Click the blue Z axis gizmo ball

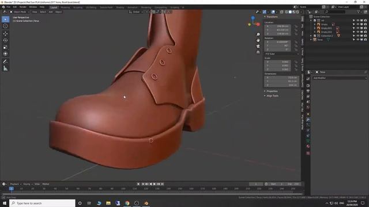(x=253, y=18)
